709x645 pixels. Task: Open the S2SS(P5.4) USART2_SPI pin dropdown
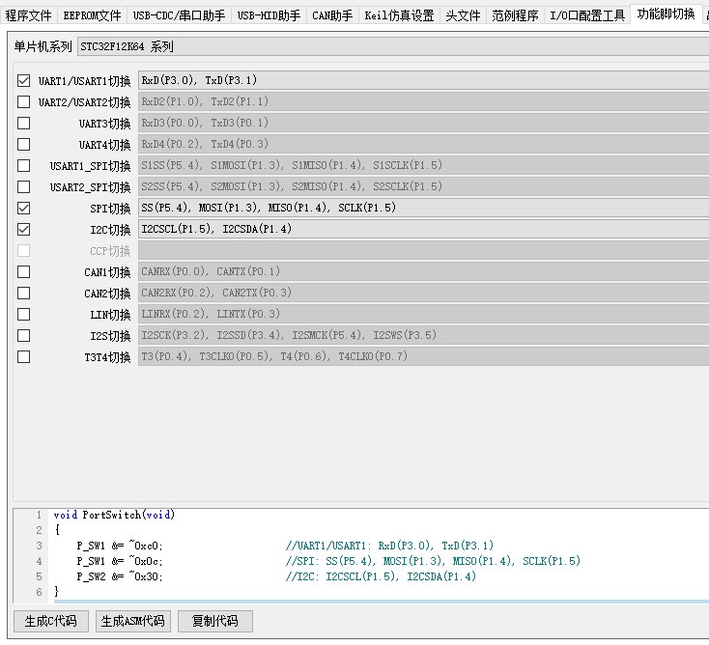[423, 186]
